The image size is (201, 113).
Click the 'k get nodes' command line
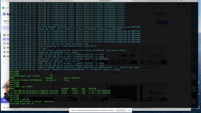coord(21,87)
